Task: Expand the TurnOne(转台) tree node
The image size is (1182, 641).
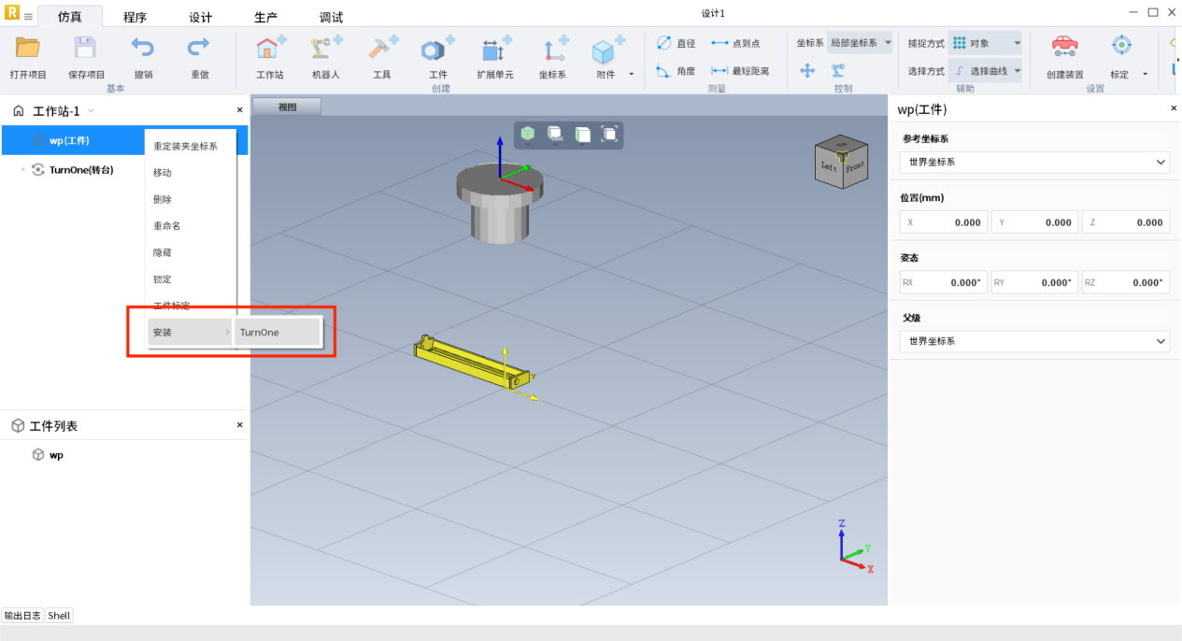Action: click(x=22, y=170)
